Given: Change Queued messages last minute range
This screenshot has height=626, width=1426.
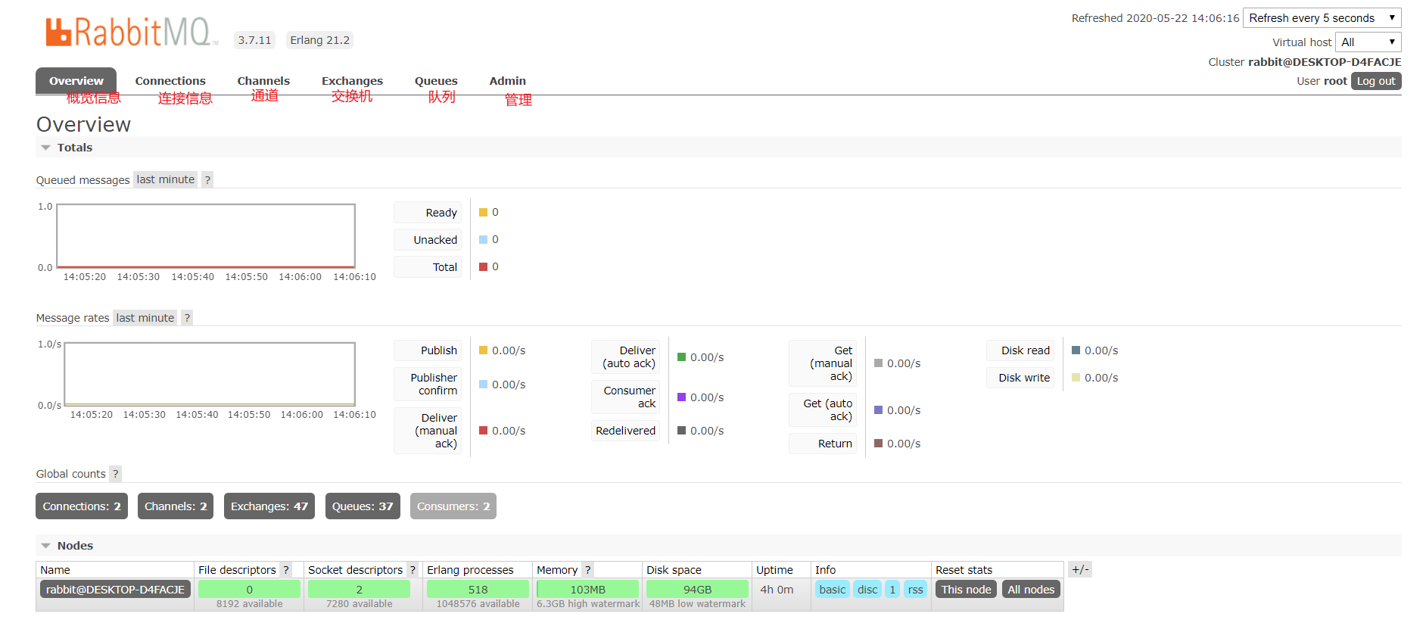Looking at the screenshot, I should (166, 179).
